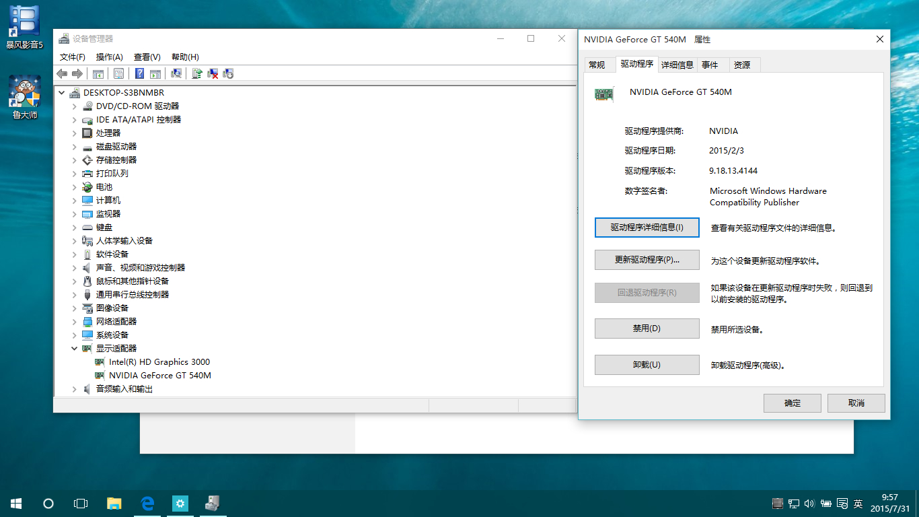919x517 pixels.
Task: Toggle the show/hide console tree toolbar icon
Action: 98,73
